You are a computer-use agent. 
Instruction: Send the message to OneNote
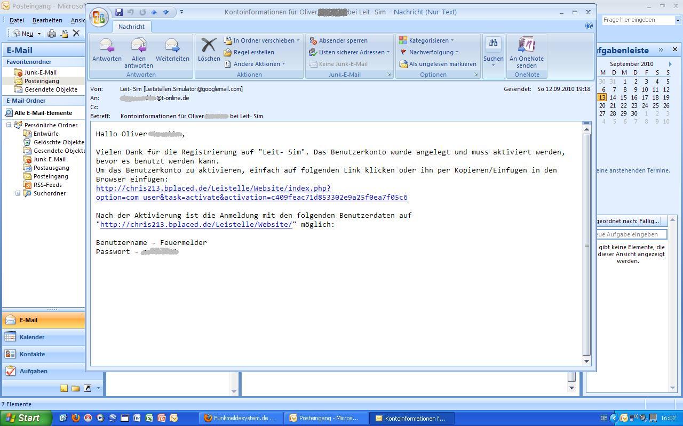(x=526, y=52)
